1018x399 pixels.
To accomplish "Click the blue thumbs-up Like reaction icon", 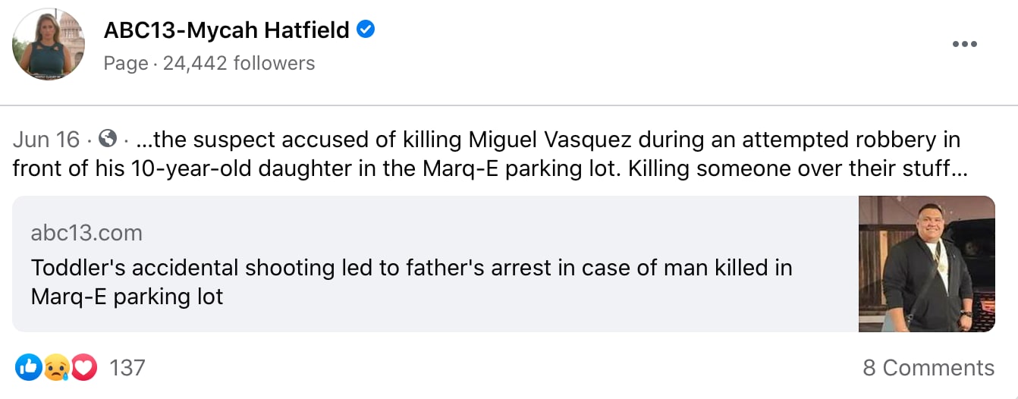I will click(x=27, y=368).
